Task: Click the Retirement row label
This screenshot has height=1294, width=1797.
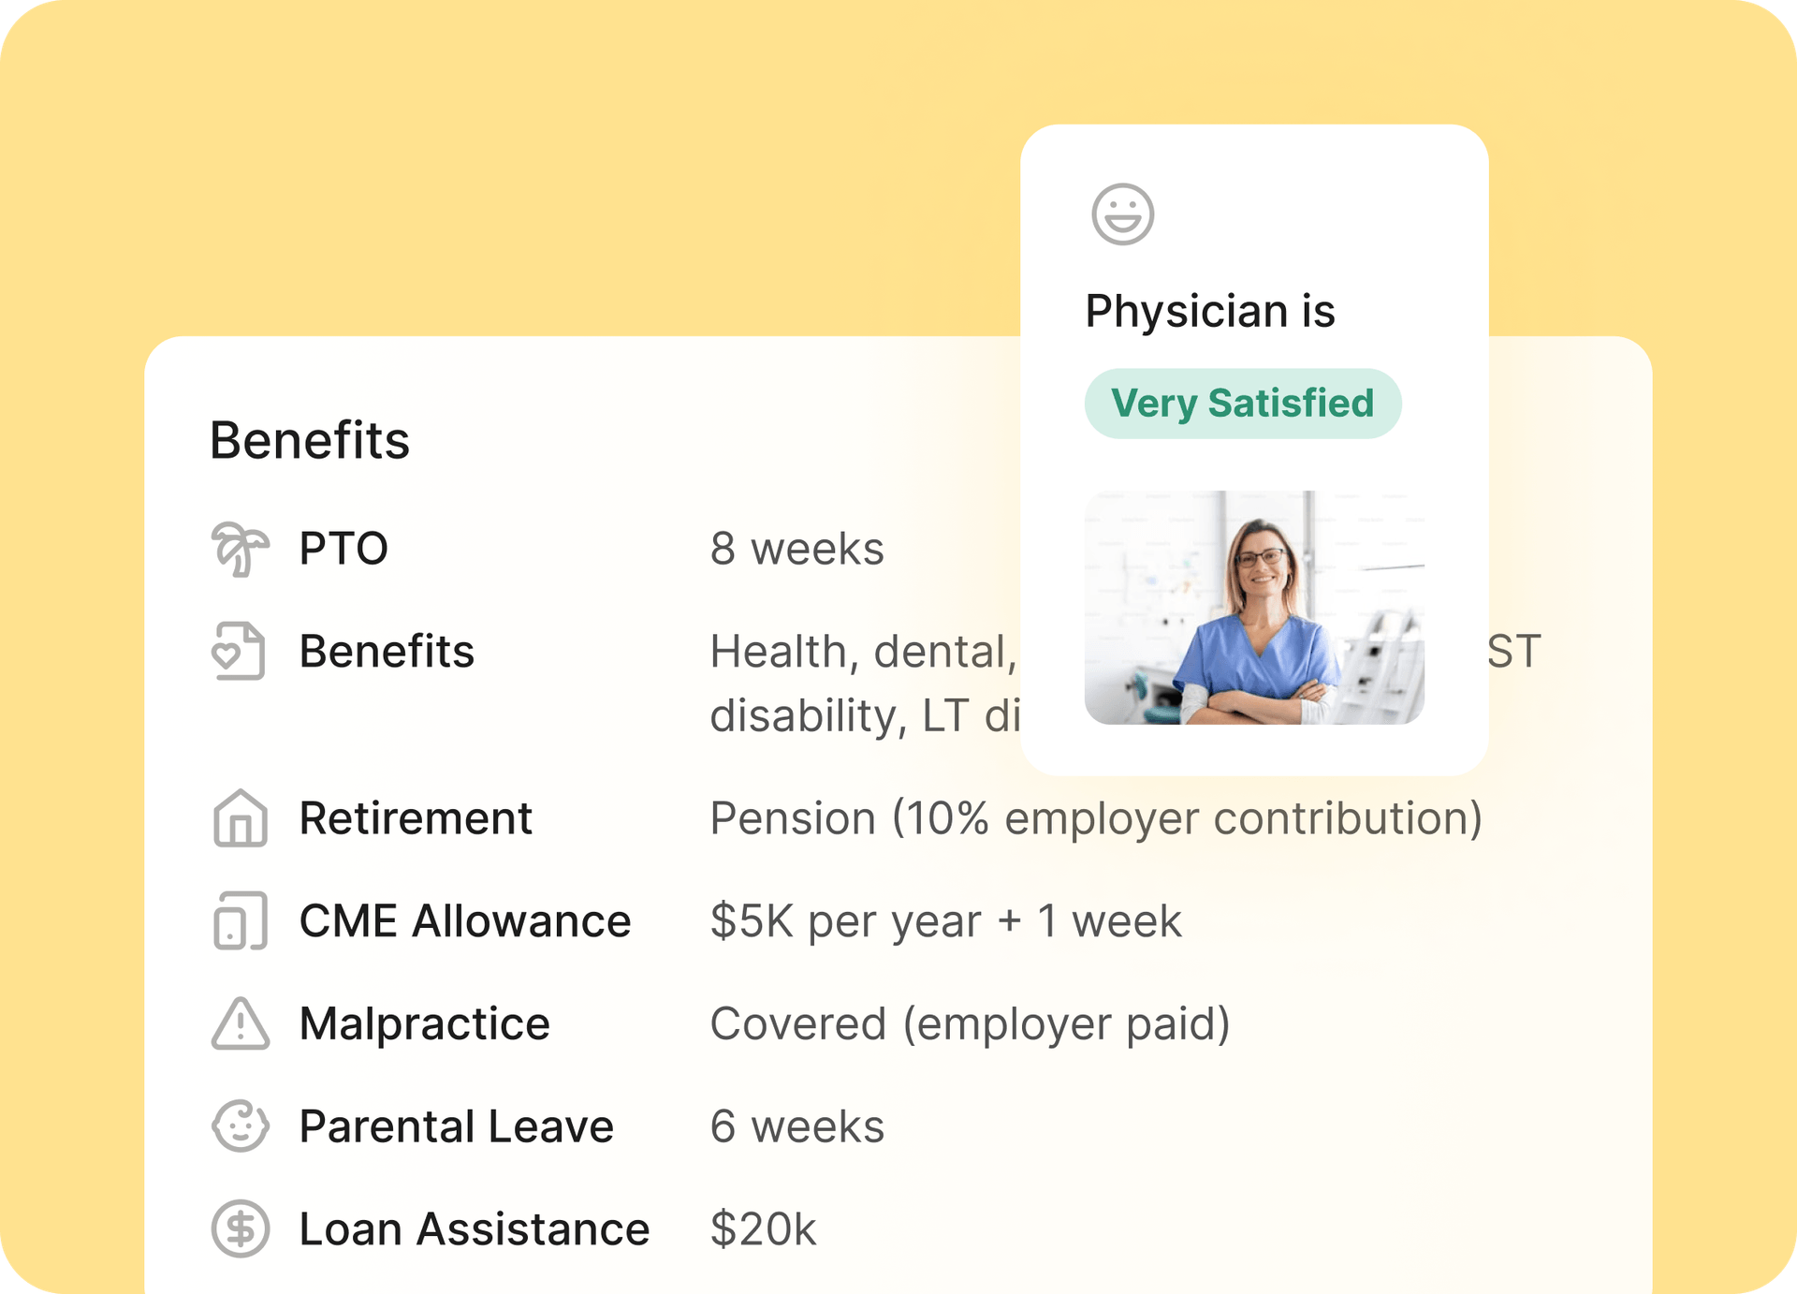Action: point(416,818)
